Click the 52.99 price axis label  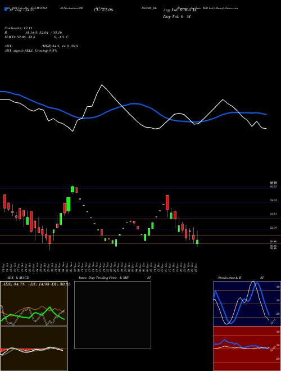273,228
